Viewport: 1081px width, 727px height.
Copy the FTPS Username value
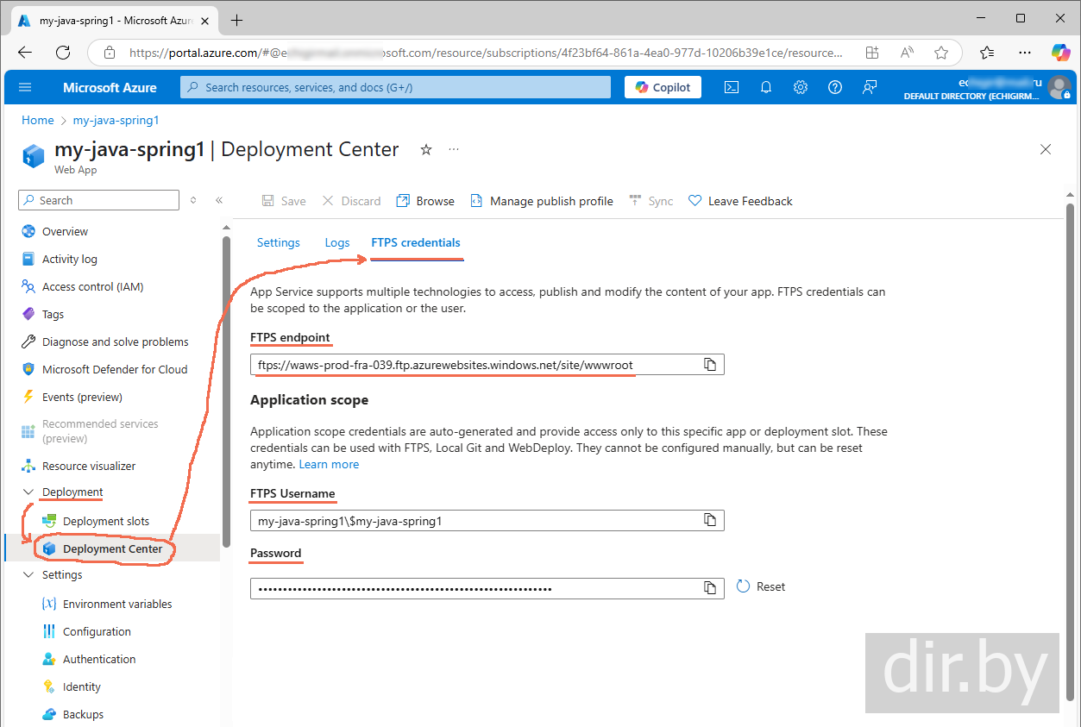click(709, 520)
